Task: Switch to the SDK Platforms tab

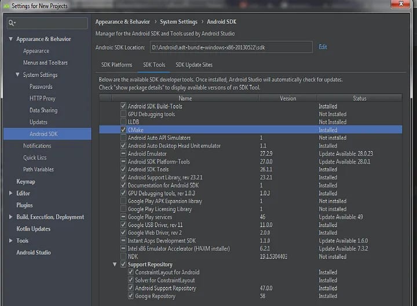Action: pos(116,65)
